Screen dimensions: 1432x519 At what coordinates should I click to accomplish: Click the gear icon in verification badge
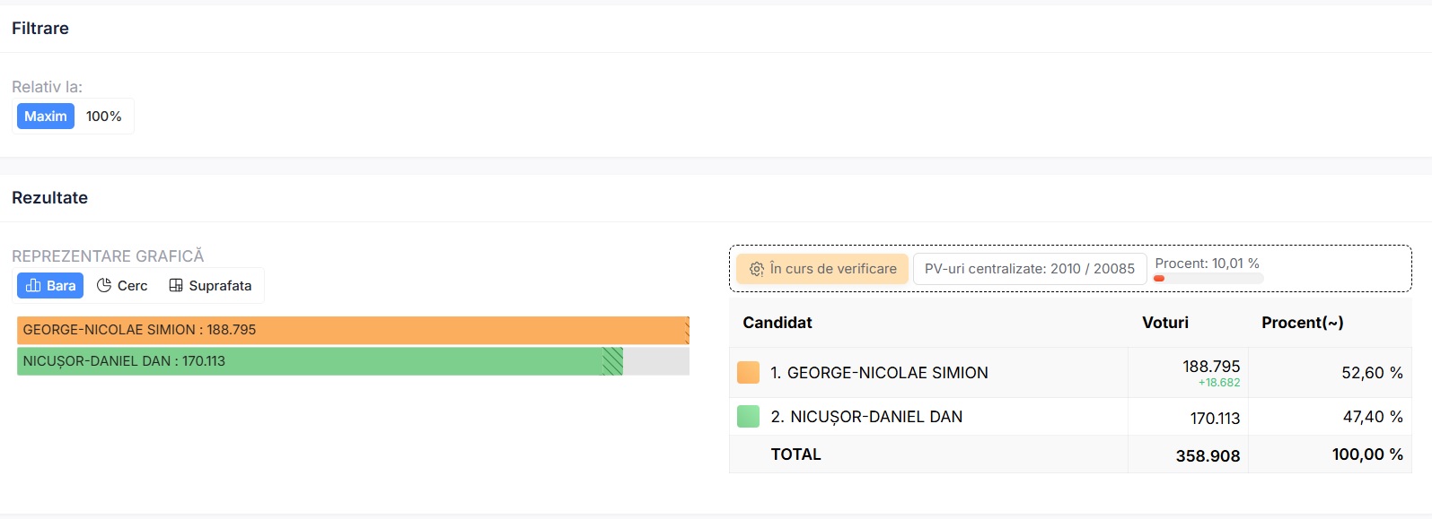point(757,269)
